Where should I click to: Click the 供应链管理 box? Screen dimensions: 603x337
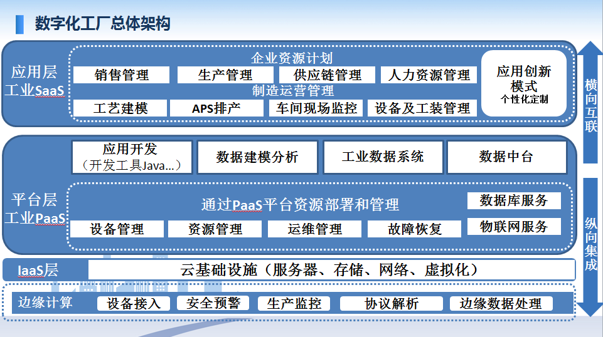click(x=327, y=75)
